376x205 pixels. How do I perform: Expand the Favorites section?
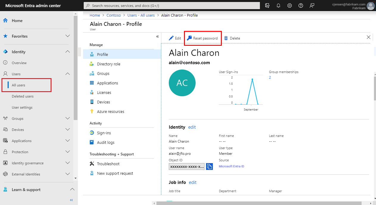click(x=68, y=36)
